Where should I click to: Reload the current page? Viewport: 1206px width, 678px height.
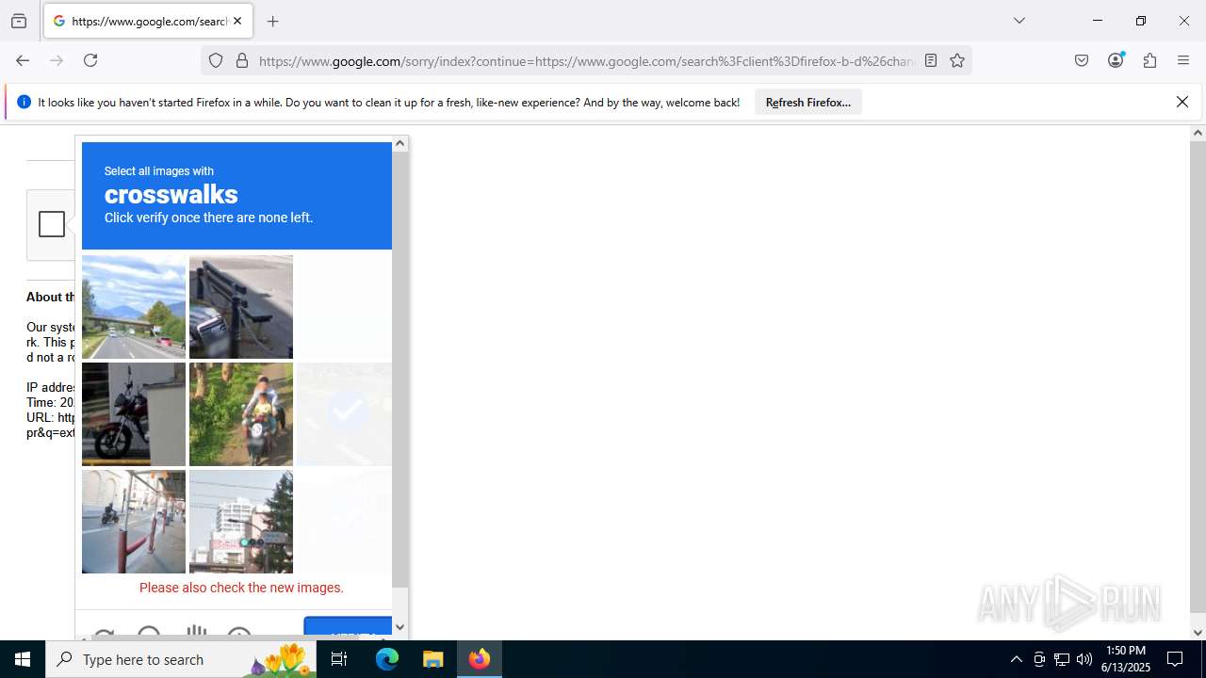(90, 60)
